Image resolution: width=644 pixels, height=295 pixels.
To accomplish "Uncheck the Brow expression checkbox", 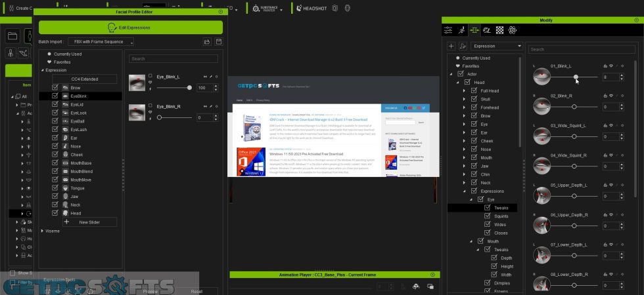I will (55, 88).
